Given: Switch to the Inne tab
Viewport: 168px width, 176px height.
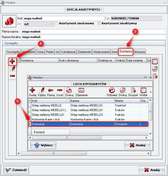Looking at the screenshot, I should point(114,52).
